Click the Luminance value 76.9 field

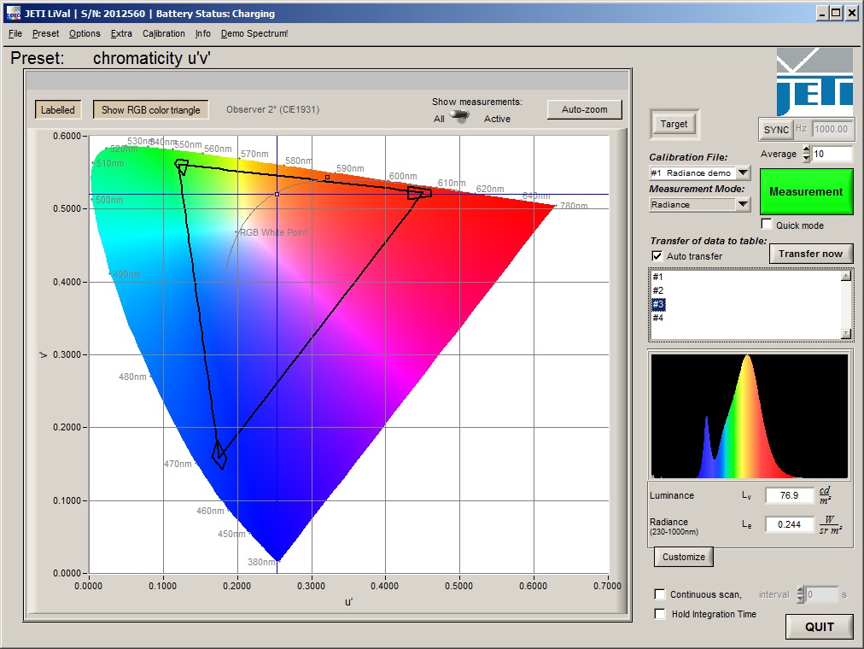click(789, 495)
